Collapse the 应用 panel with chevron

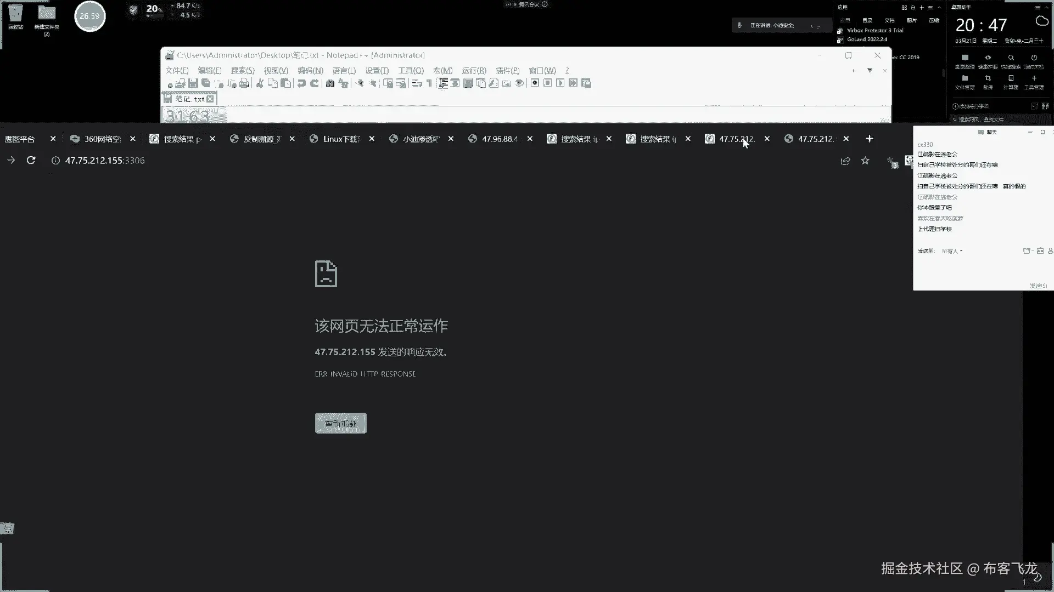[939, 8]
